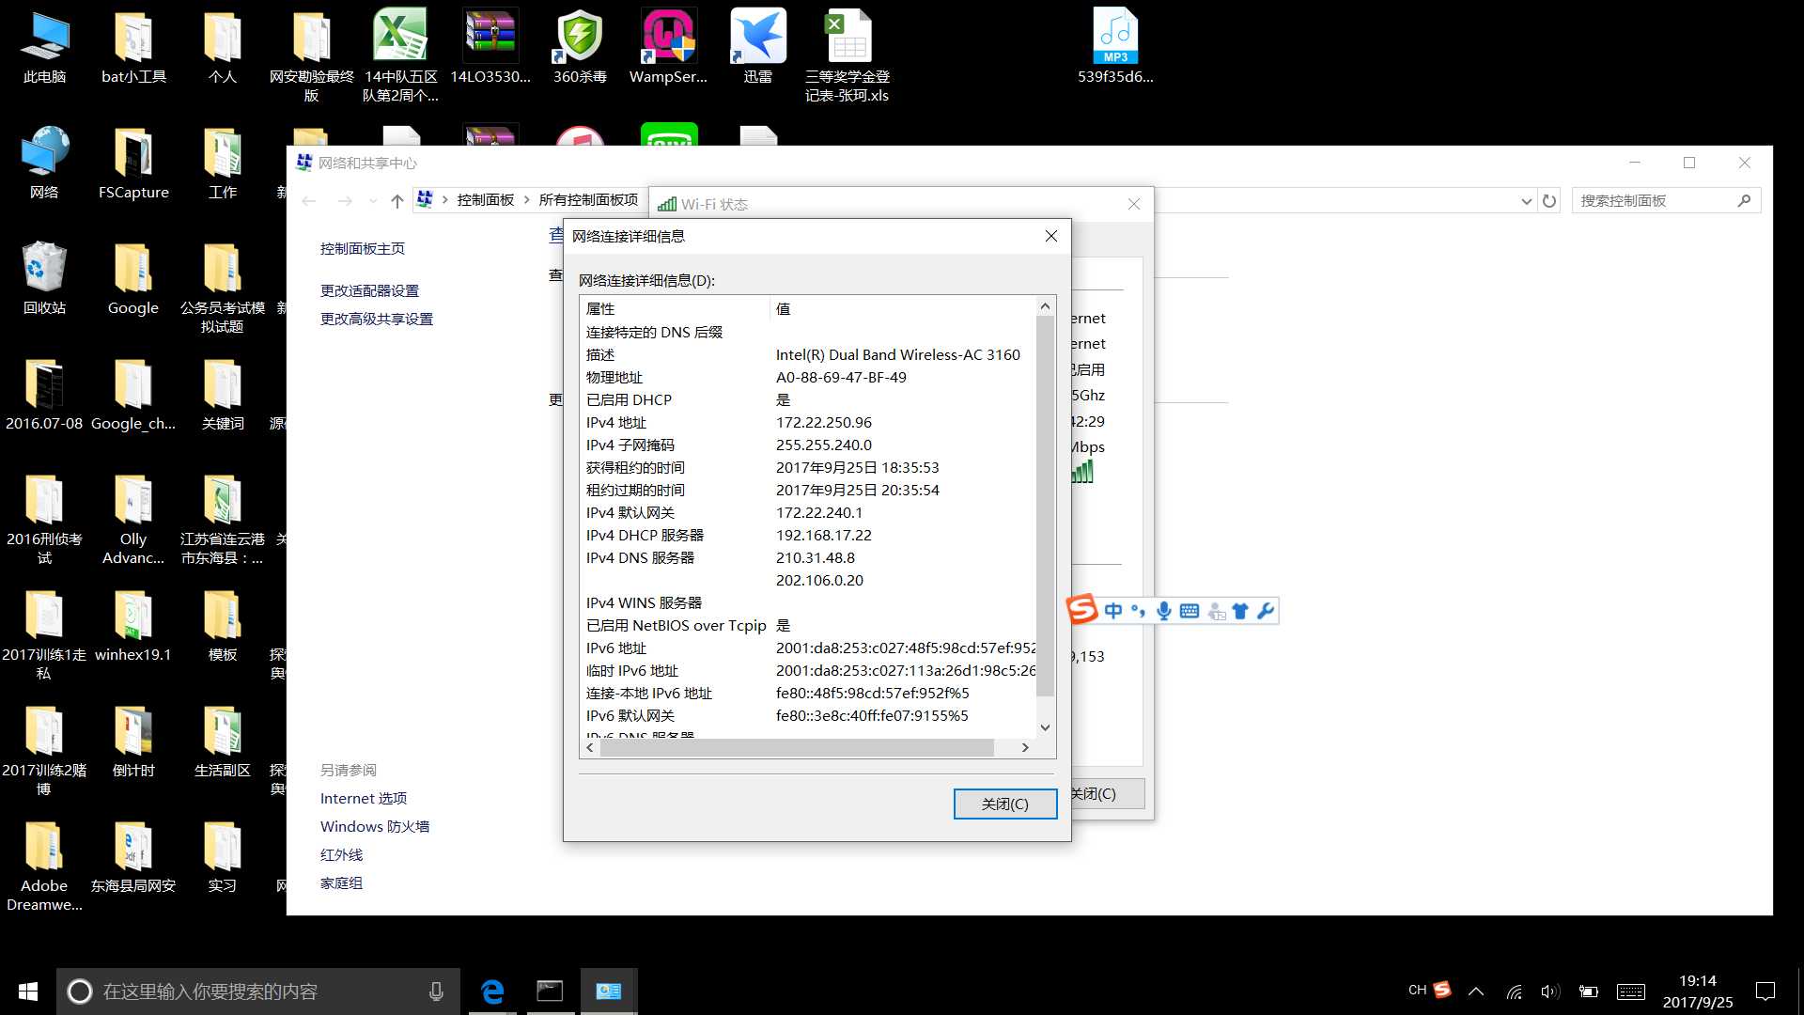Launch WampServer shortcut
Image resolution: width=1804 pixels, height=1015 pixels.
tap(668, 47)
